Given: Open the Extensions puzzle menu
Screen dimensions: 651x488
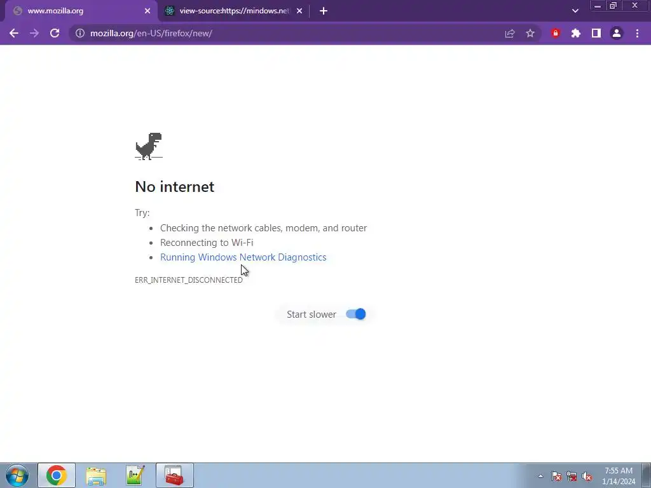Looking at the screenshot, I should tap(576, 33).
